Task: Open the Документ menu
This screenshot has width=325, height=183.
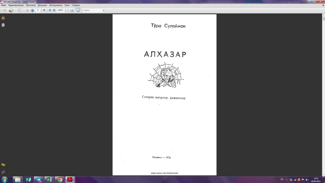Action: (x=42, y=5)
